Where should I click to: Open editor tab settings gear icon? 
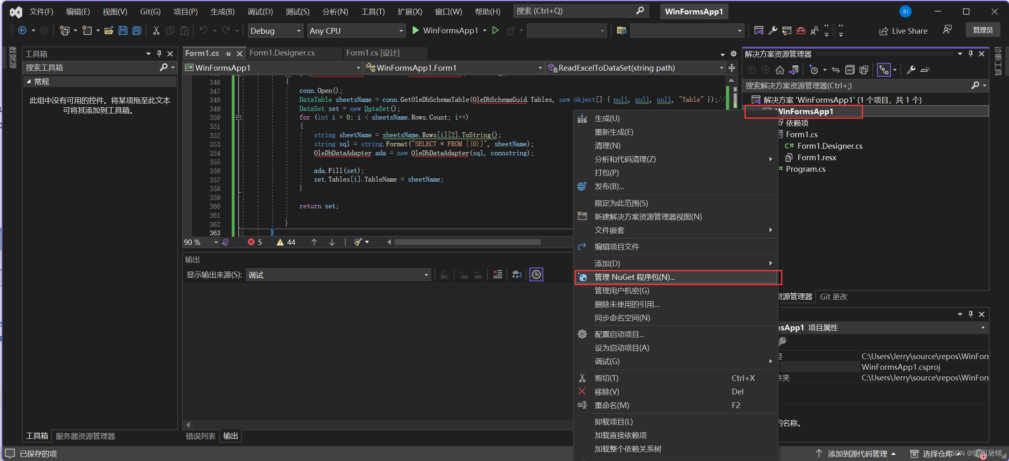[733, 54]
